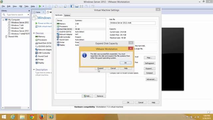Select Windows 7 x64@TEST in Library

coord(20,34)
